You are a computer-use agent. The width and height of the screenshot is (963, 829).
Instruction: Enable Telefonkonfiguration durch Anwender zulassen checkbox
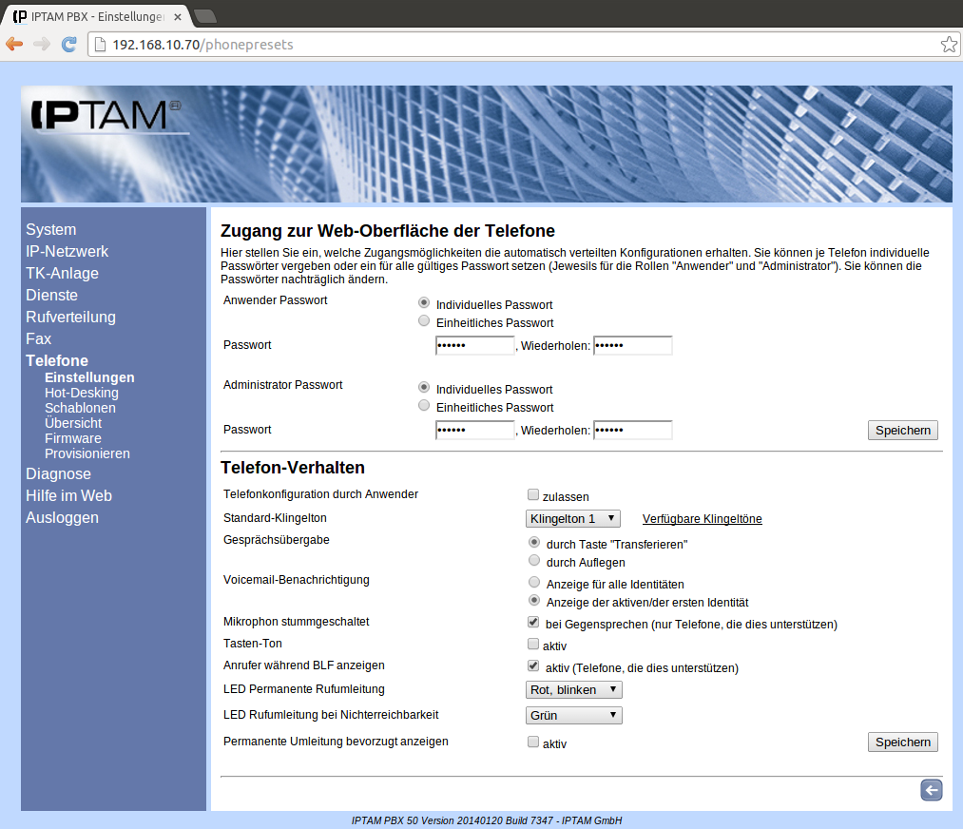pos(533,494)
